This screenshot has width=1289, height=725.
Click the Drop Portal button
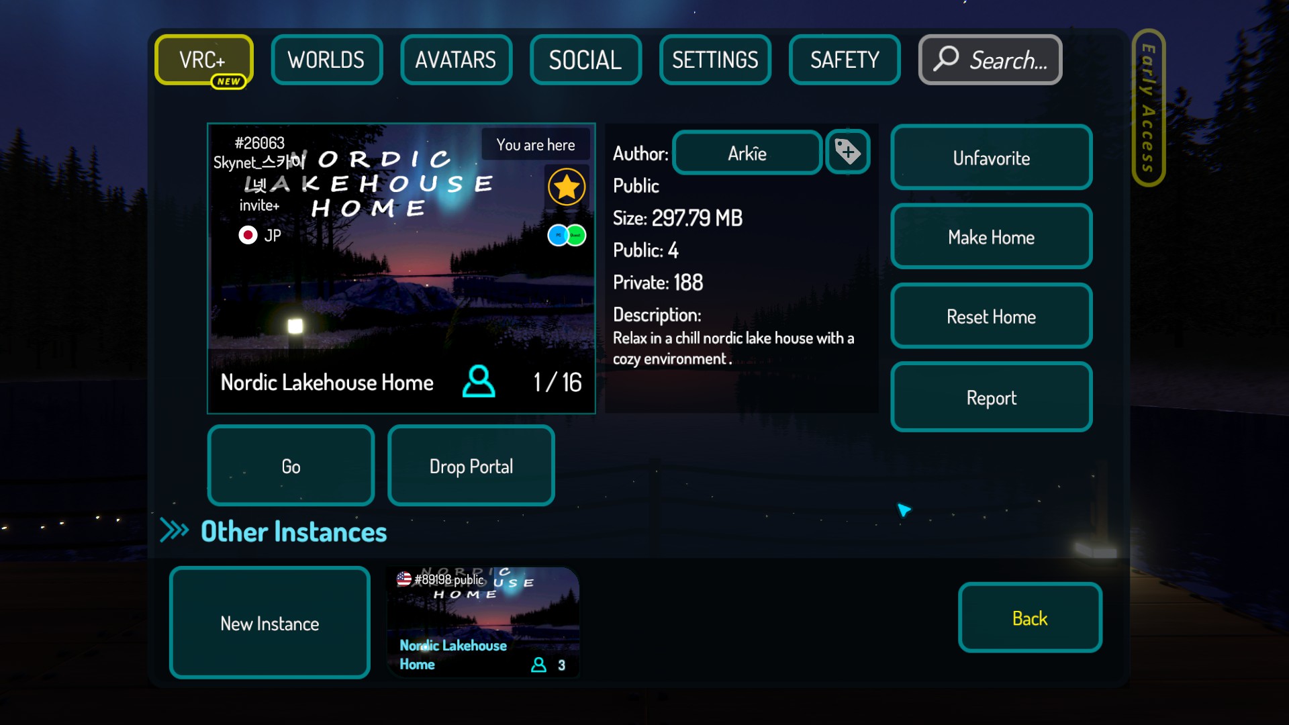pyautogui.click(x=471, y=466)
